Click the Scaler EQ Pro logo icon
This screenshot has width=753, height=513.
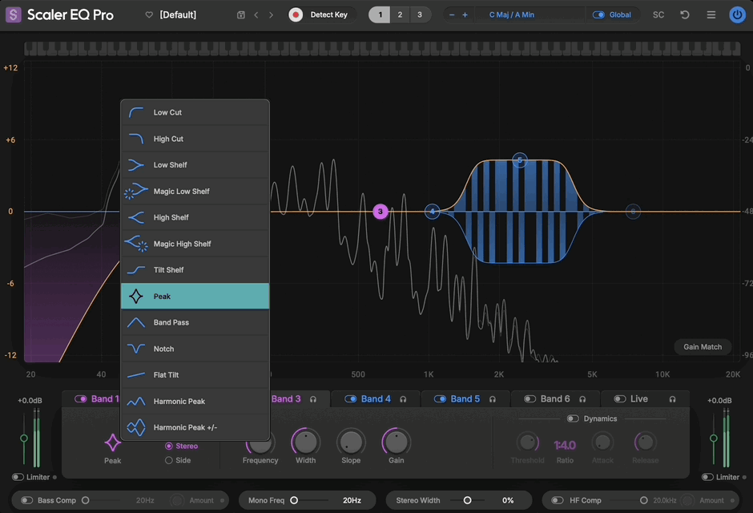13,14
